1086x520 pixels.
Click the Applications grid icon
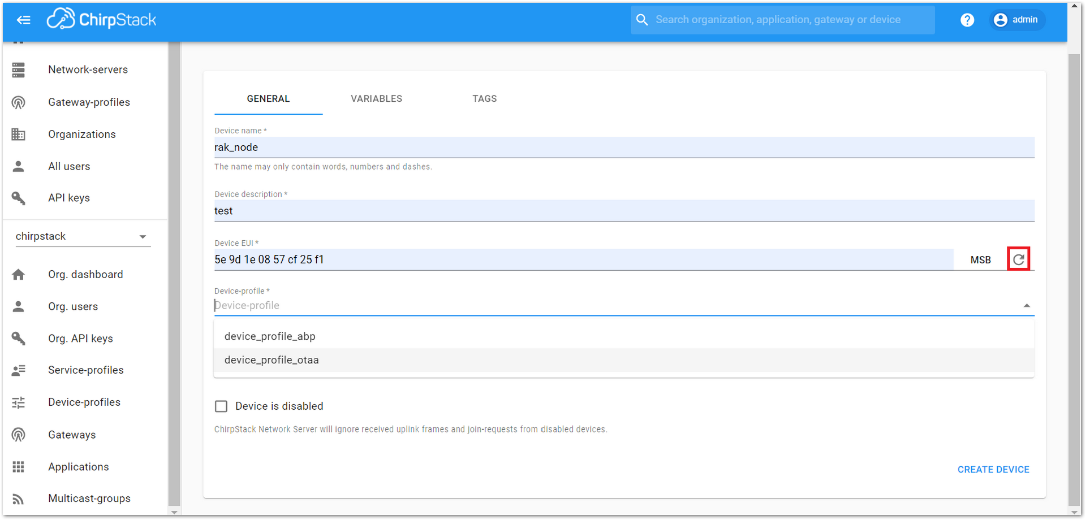(19, 467)
